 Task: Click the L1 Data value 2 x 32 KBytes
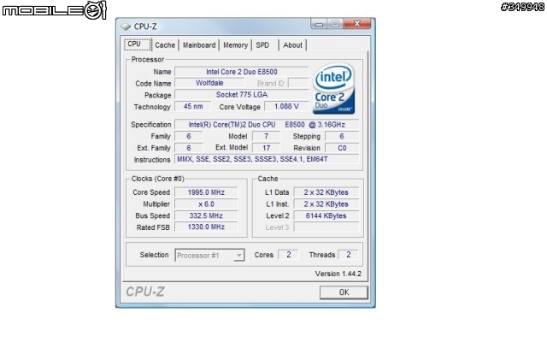coord(326,192)
